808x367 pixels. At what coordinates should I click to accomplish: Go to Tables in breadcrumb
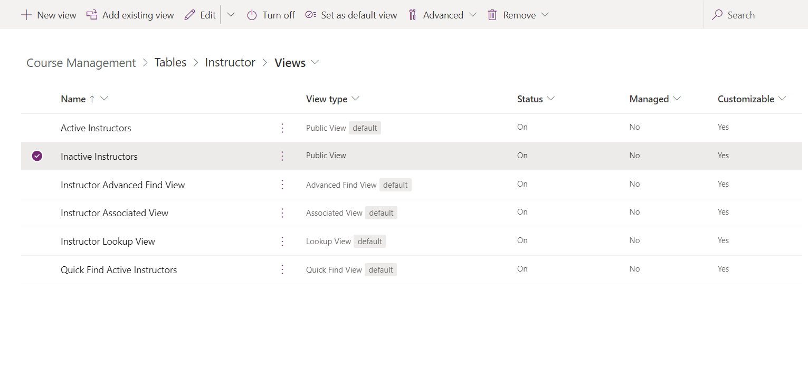[170, 63]
